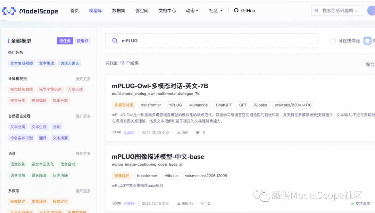Click the download stats icon on mplug_image_captioning model
The image size is (375, 213).
coord(178,203)
